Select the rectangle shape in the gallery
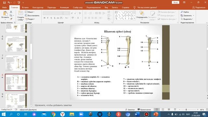208x117 pixels. (125, 12)
